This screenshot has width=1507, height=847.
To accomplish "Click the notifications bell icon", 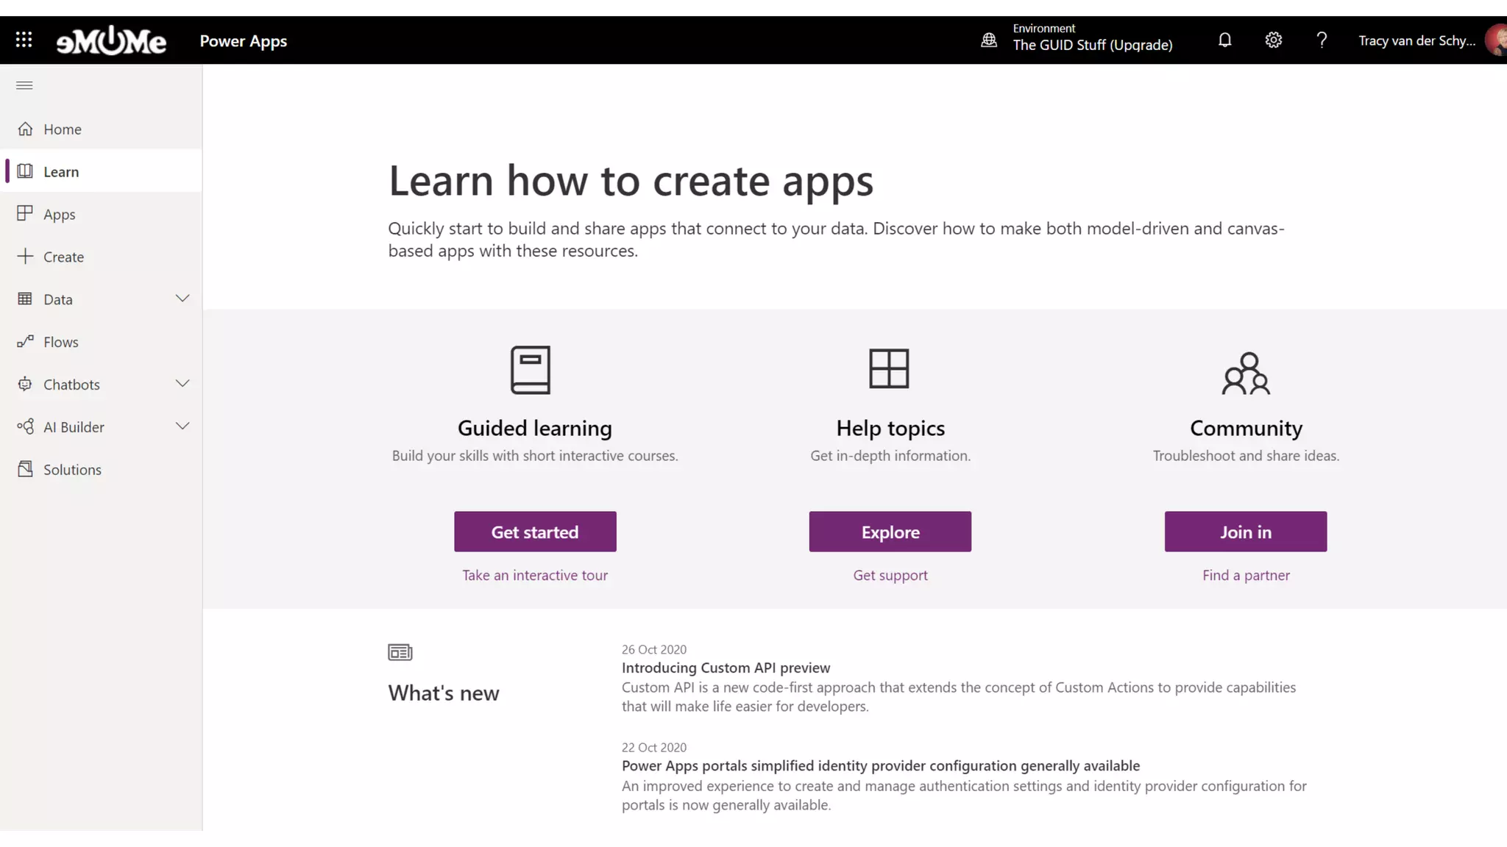I will pos(1224,40).
